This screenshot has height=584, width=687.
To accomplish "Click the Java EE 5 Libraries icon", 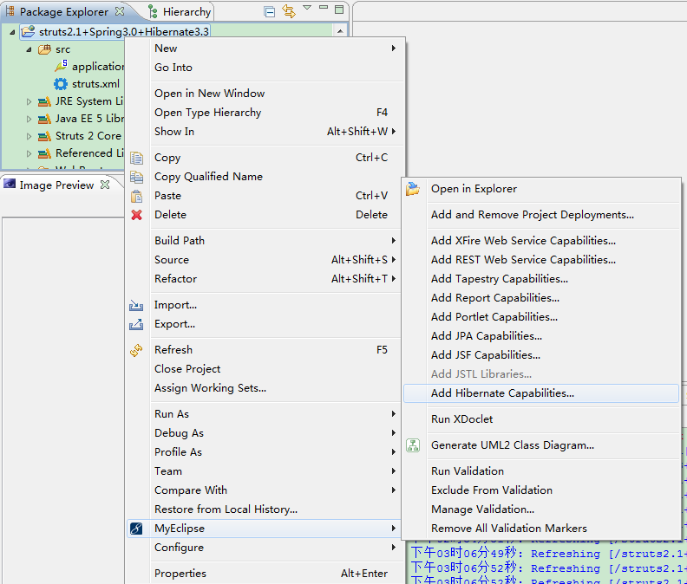I will (44, 119).
